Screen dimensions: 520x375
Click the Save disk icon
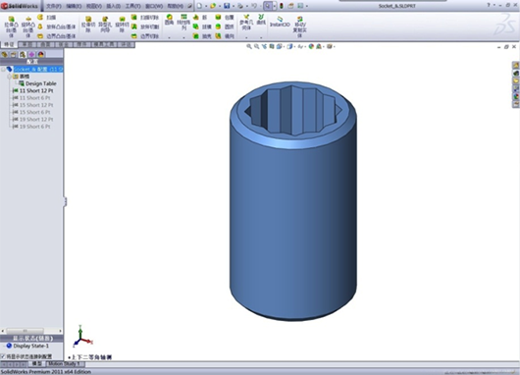click(x=227, y=6)
